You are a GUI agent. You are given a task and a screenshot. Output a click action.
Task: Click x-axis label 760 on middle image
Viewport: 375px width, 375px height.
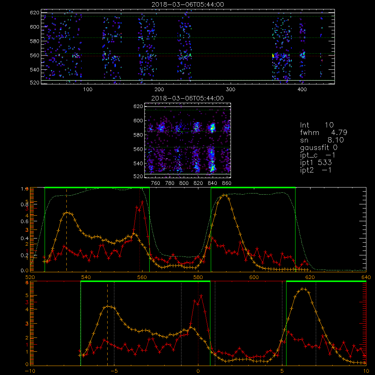click(x=156, y=183)
